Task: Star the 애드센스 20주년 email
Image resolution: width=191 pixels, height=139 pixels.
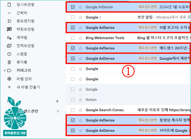Action: [80, 48]
